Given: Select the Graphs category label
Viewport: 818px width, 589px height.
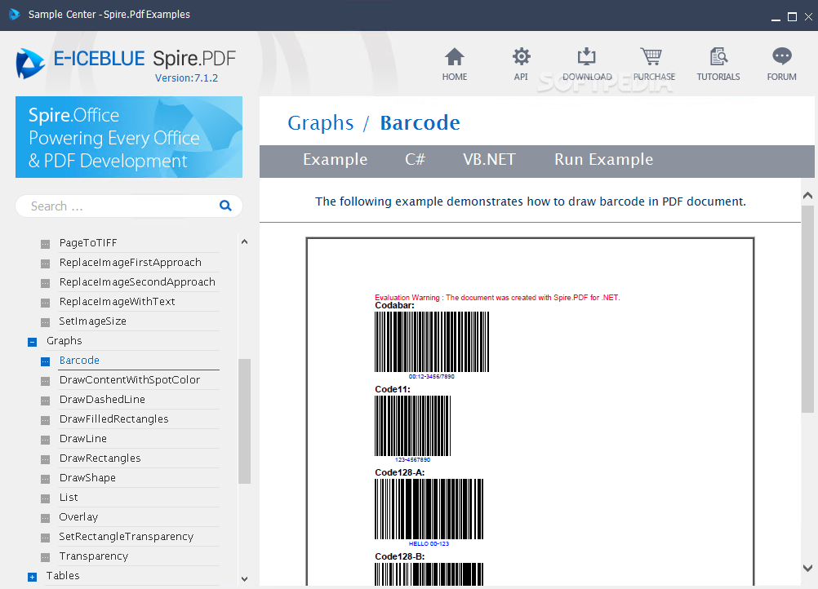Looking at the screenshot, I should click(64, 341).
